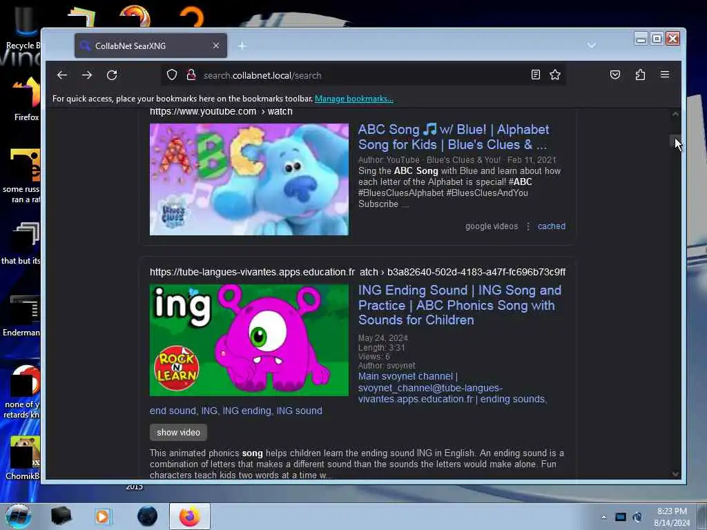
Task: Open the ING Ending Sound result title
Action: (459, 305)
